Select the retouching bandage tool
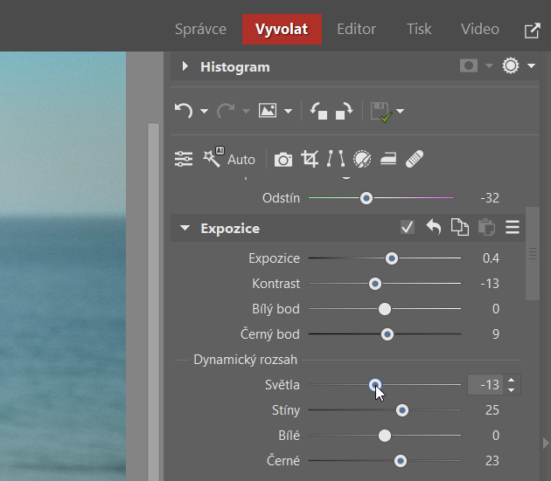551x481 pixels. 415,159
